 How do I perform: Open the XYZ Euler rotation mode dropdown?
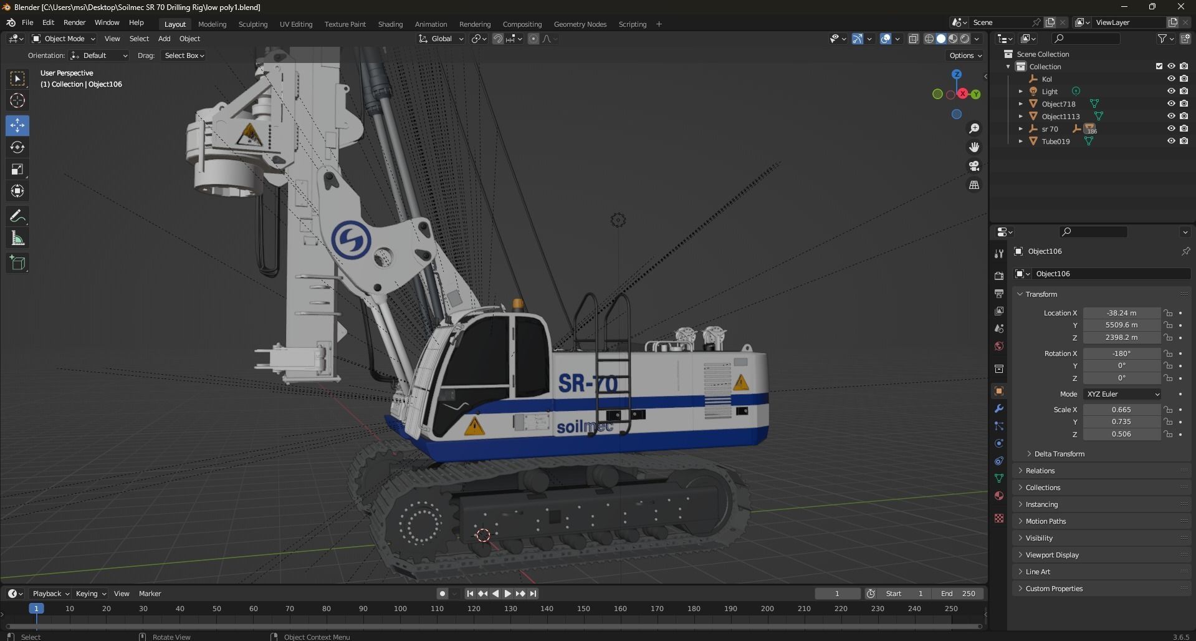(x=1122, y=394)
